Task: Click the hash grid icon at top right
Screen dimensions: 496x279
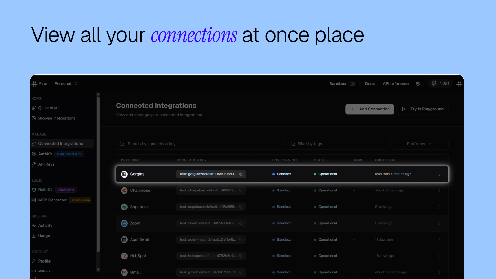Action: (x=459, y=84)
